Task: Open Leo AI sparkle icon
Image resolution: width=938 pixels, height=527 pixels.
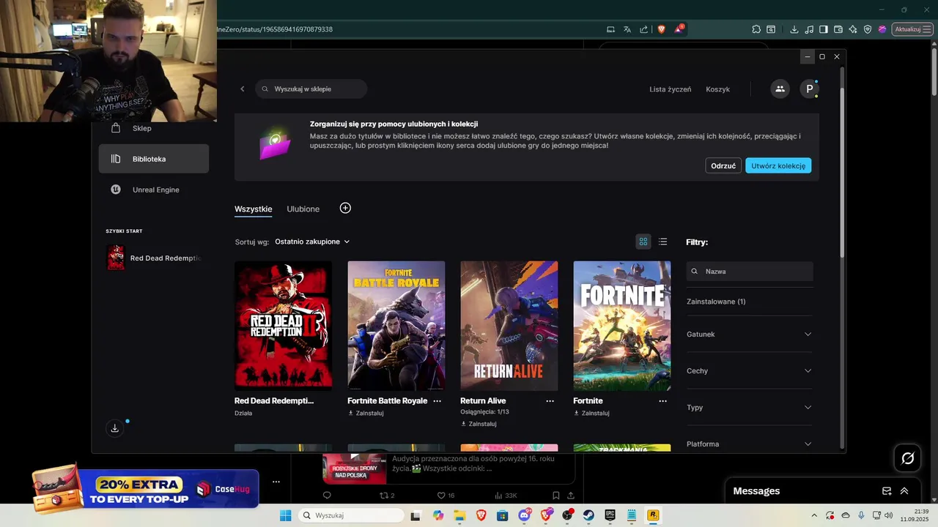Action: click(853, 29)
